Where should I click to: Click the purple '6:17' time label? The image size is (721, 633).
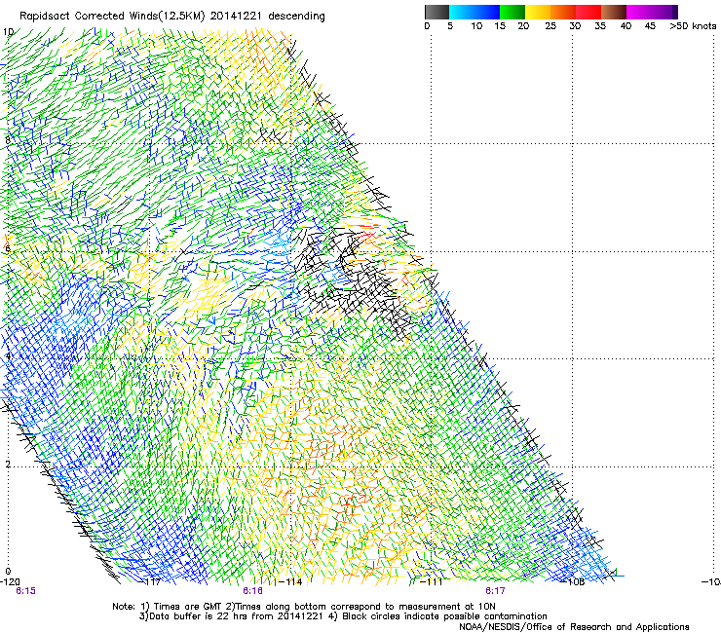coord(495,591)
